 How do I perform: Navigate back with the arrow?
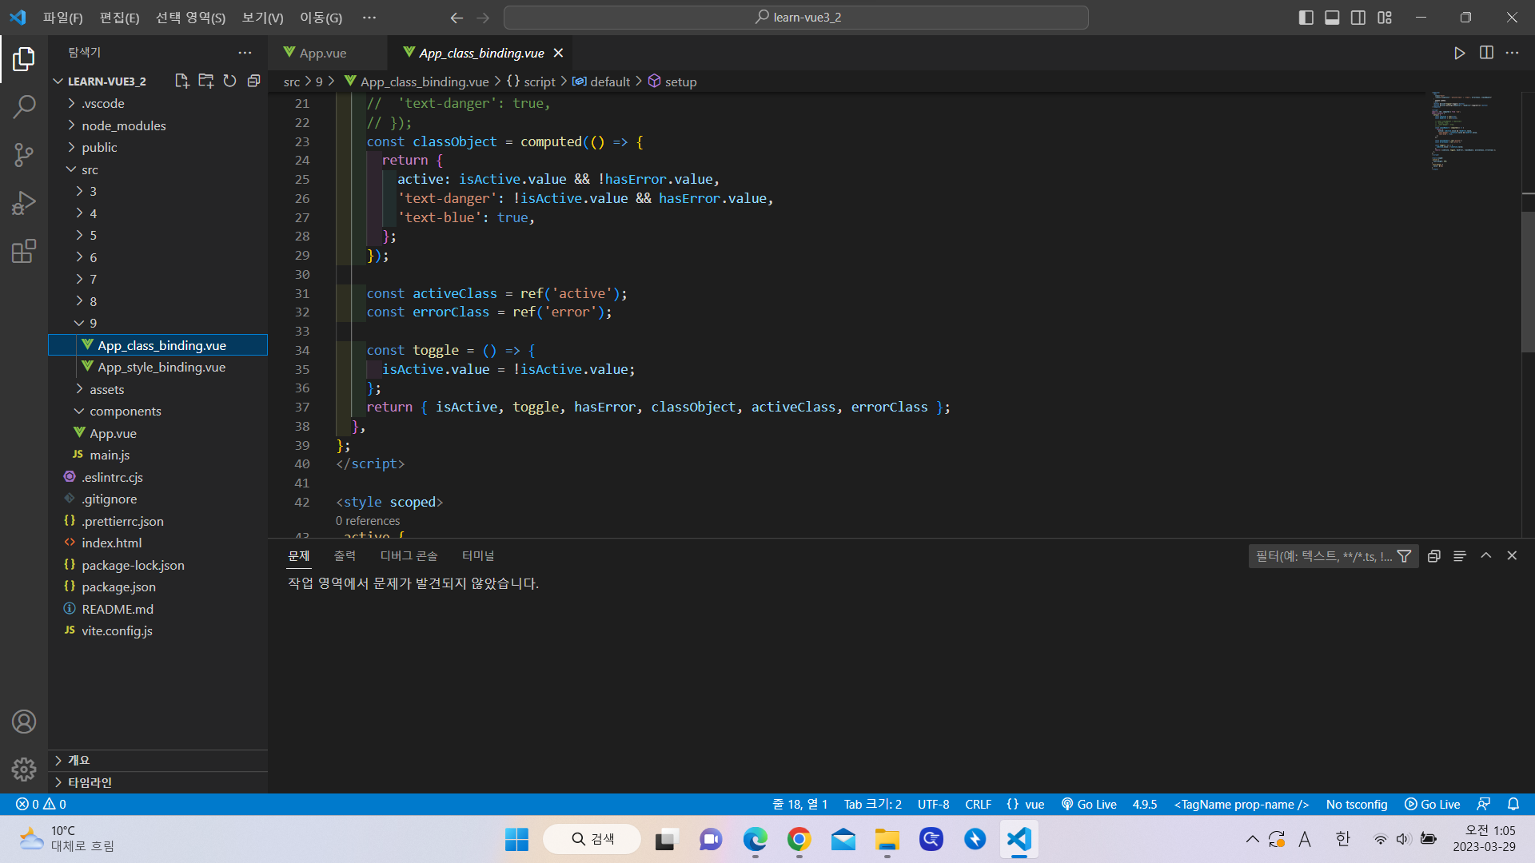tap(457, 18)
